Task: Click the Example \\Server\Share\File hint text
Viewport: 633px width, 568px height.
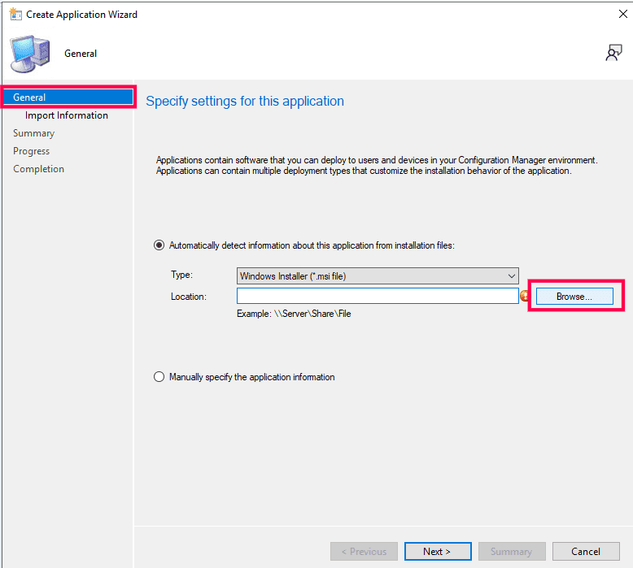Action: click(x=294, y=314)
